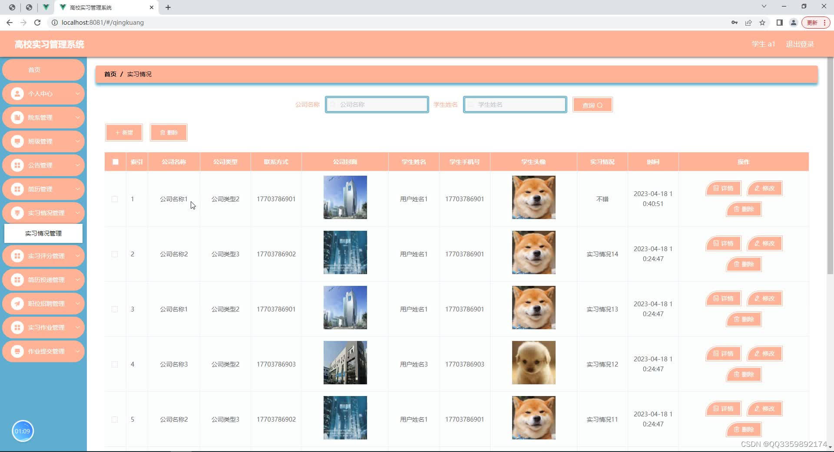The height and width of the screenshot is (452, 834).
Task: Focus the 学生姓名 search input
Action: click(x=515, y=105)
